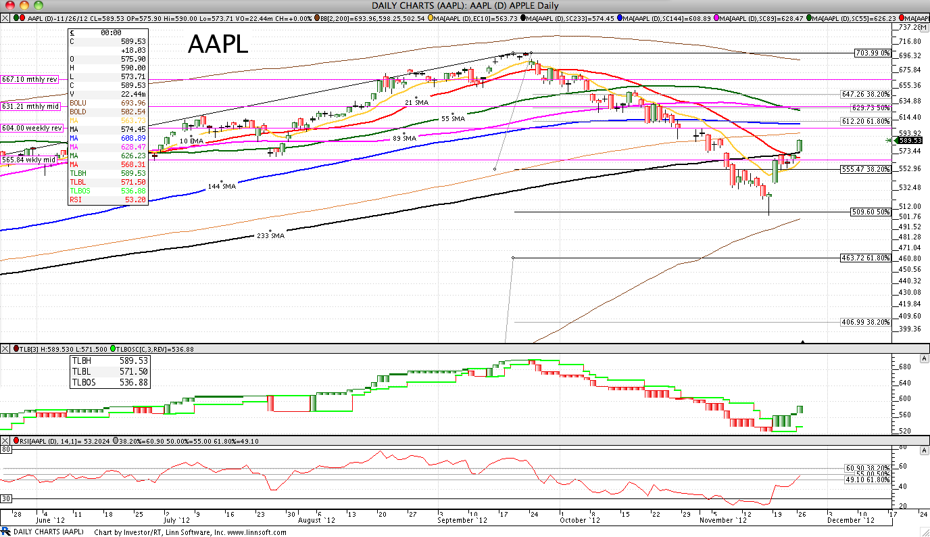Screen dimensions: 930x537
Task: Select the magenta MA SC89 legend dot
Action: coord(718,18)
